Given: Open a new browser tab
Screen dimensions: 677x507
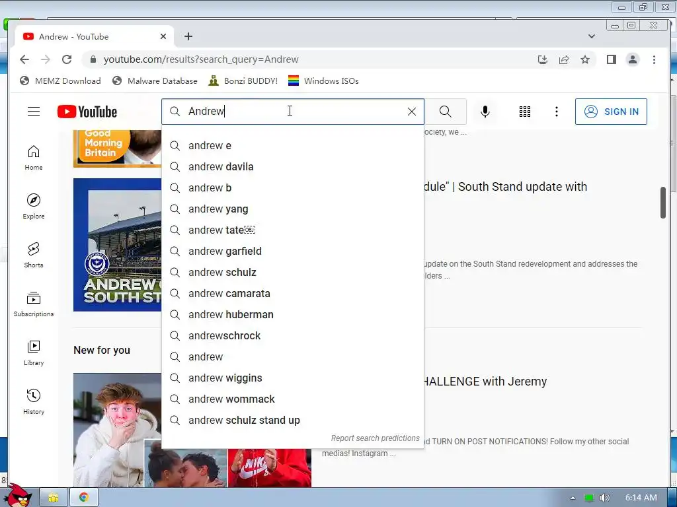Looking at the screenshot, I should [x=188, y=36].
